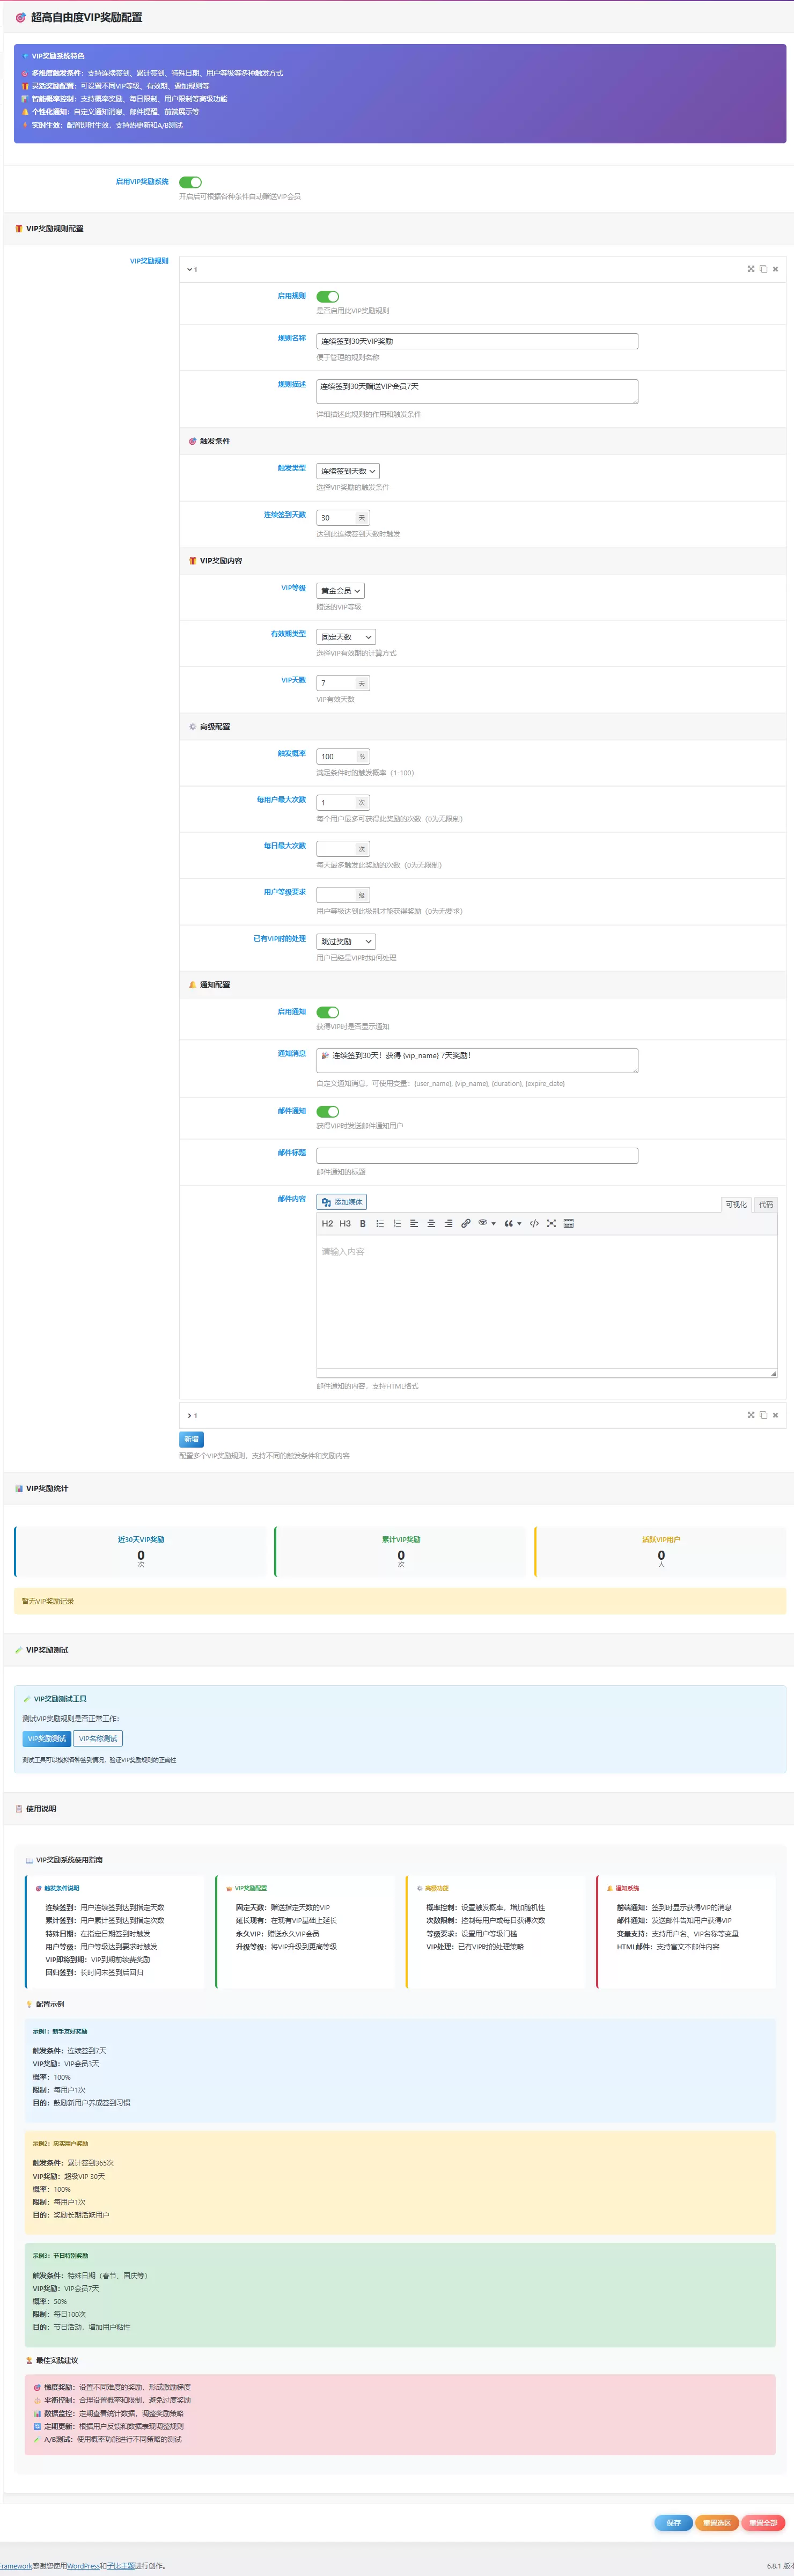Click the numbered list icon in the editor
The height and width of the screenshot is (2576, 794).
click(x=397, y=1223)
